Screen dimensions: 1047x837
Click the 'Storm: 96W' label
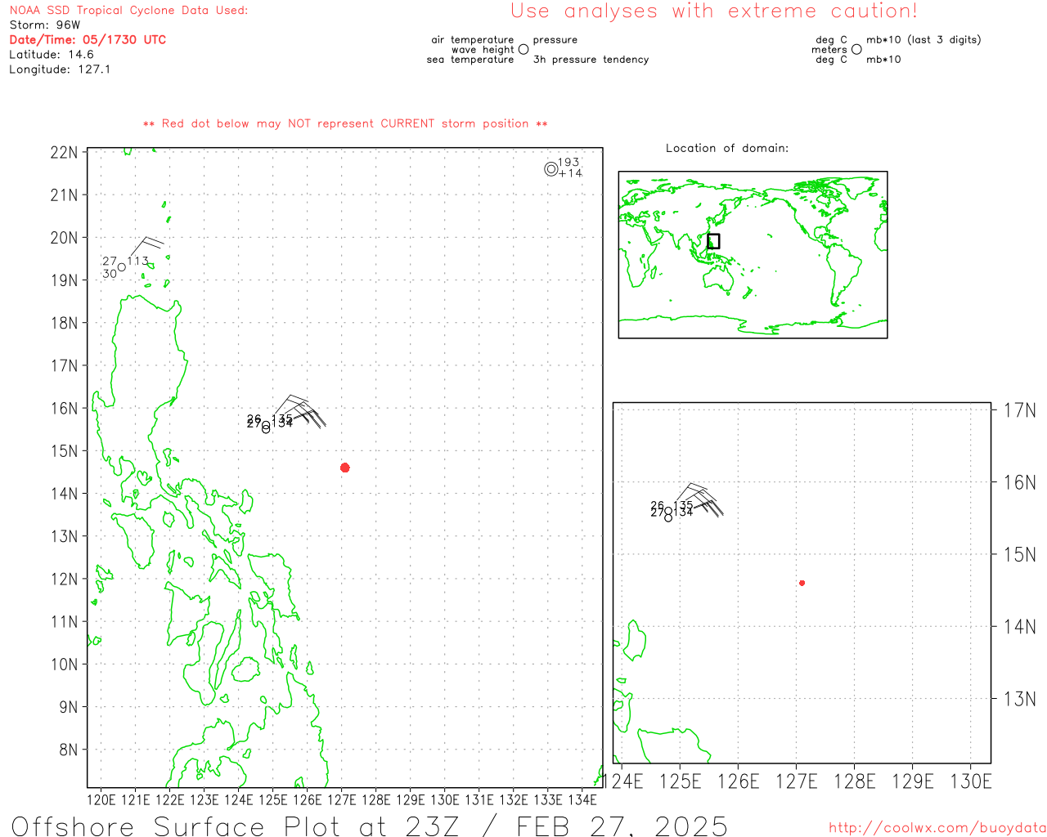[45, 25]
